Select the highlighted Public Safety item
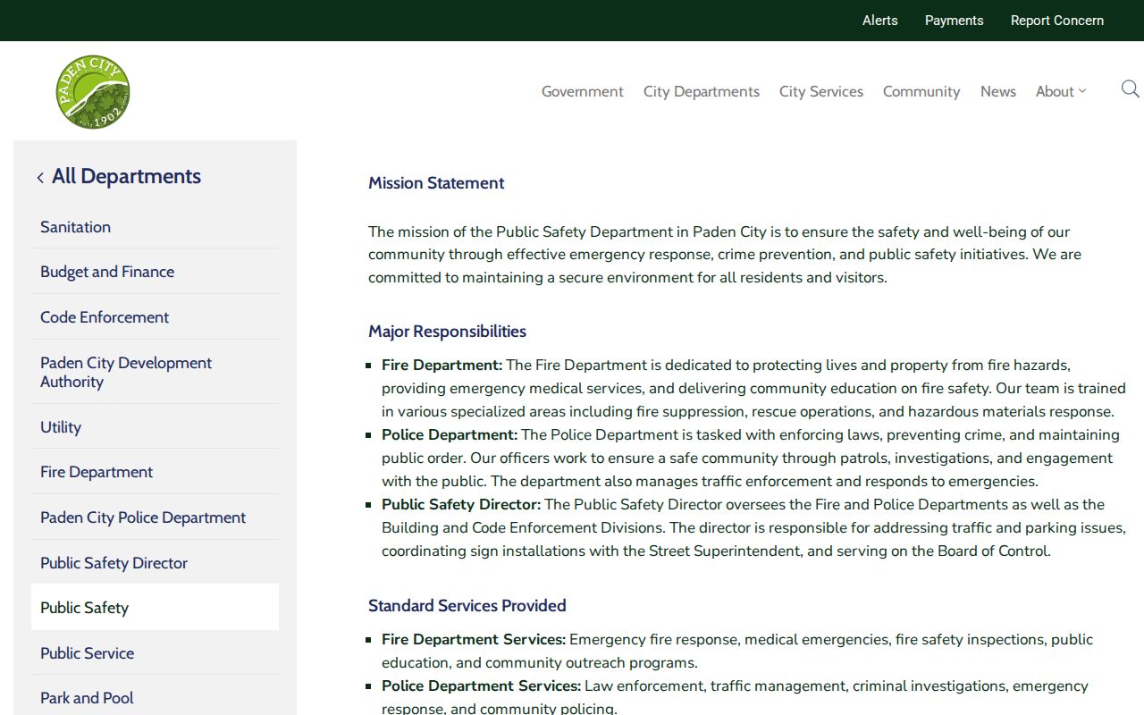Viewport: 1144px width, 715px height. point(155,608)
